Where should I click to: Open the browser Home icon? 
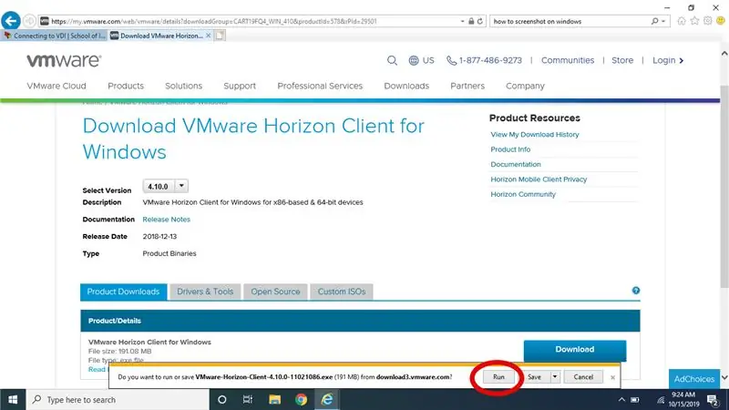(x=682, y=21)
